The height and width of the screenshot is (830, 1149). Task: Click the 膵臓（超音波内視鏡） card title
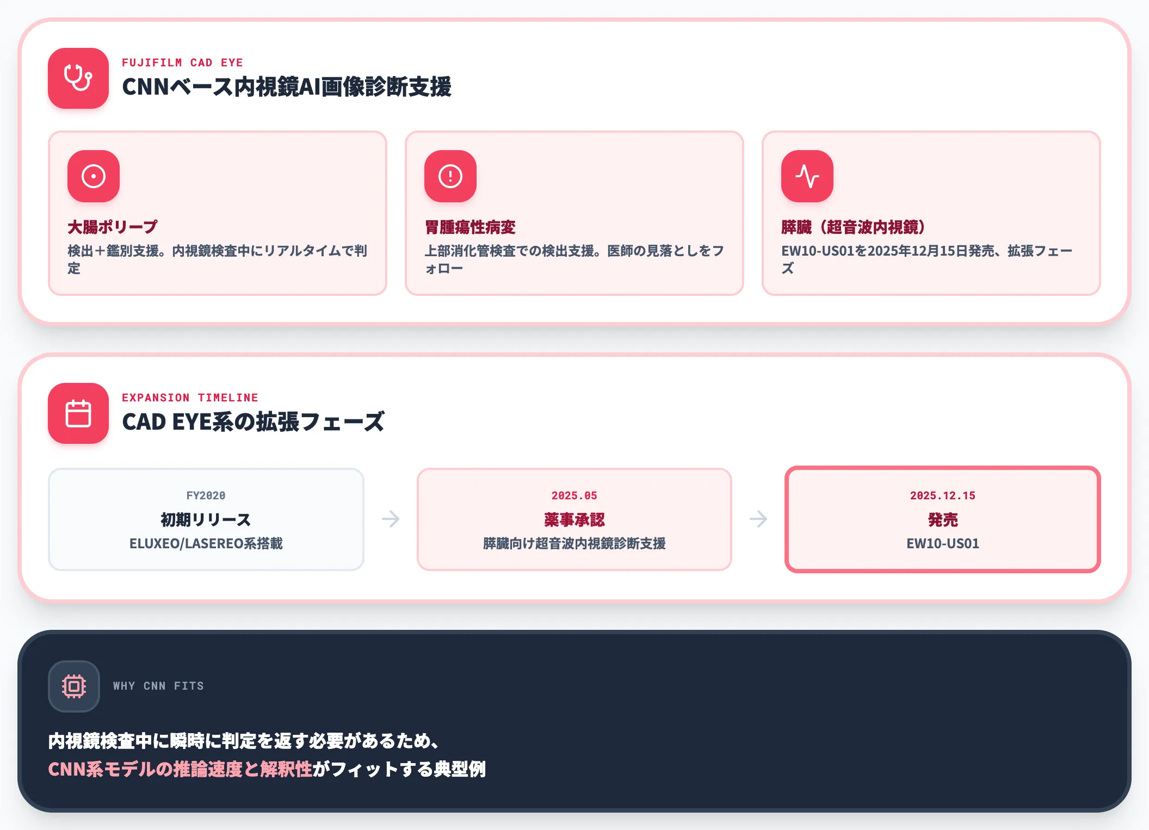coord(853,227)
